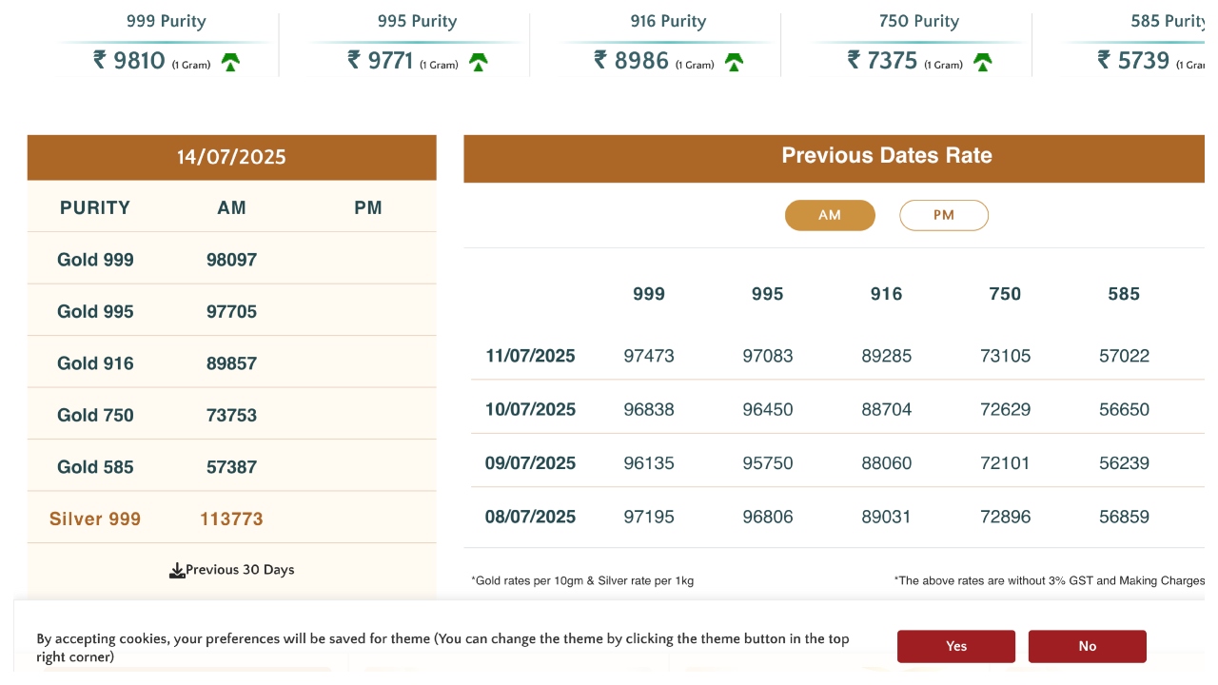Select the 08/07/2025 date row
The height and width of the screenshot is (685, 1218).
point(530,517)
